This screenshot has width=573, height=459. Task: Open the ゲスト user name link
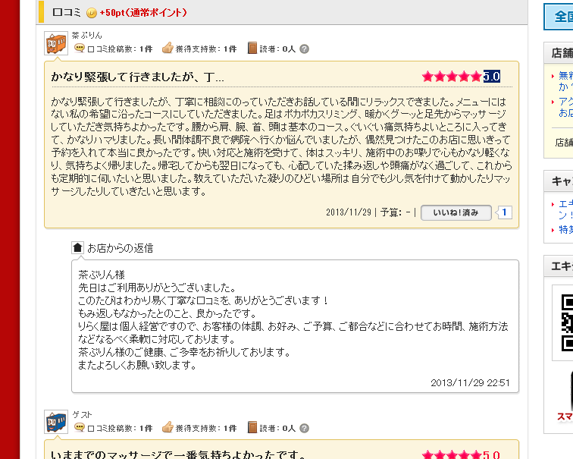[x=82, y=414]
